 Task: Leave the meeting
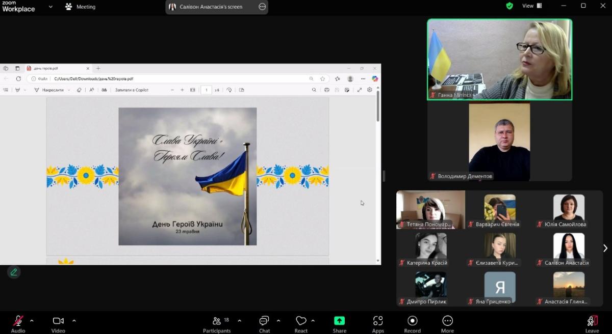click(592, 324)
